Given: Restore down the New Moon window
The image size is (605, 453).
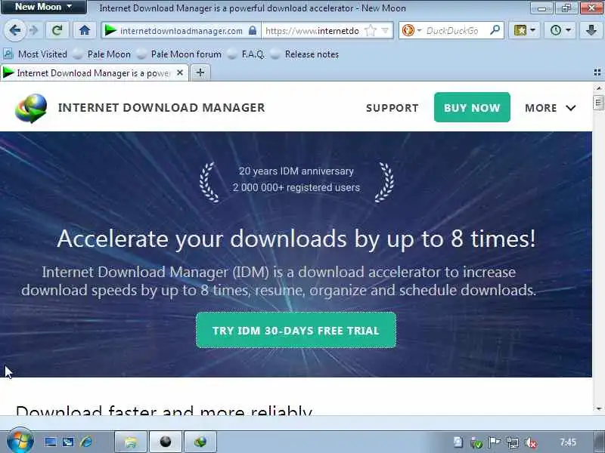Looking at the screenshot, I should (x=566, y=8).
